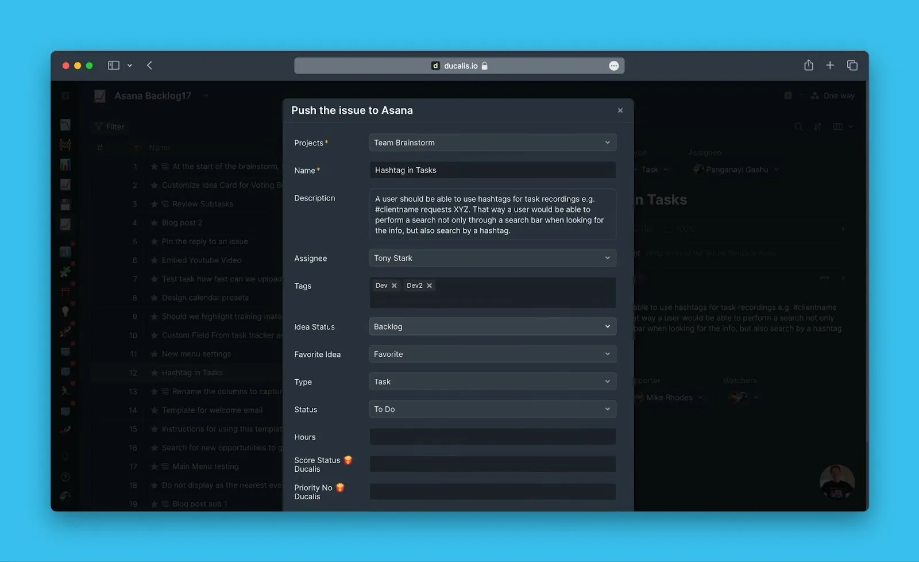Open the Idea Status dropdown set to Backlog
The image size is (919, 562).
click(x=492, y=326)
